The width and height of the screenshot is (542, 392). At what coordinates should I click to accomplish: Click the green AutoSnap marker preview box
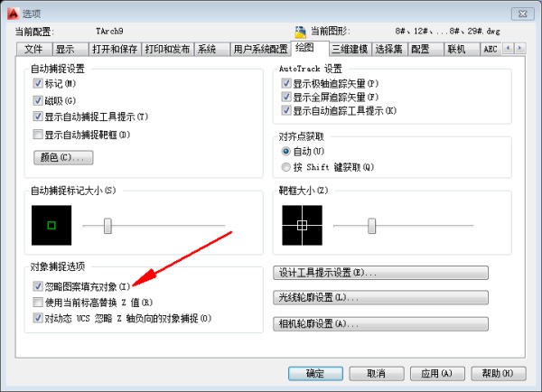pyautogui.click(x=51, y=225)
